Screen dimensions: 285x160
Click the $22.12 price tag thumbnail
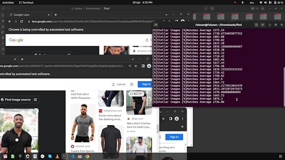[x=139, y=102]
